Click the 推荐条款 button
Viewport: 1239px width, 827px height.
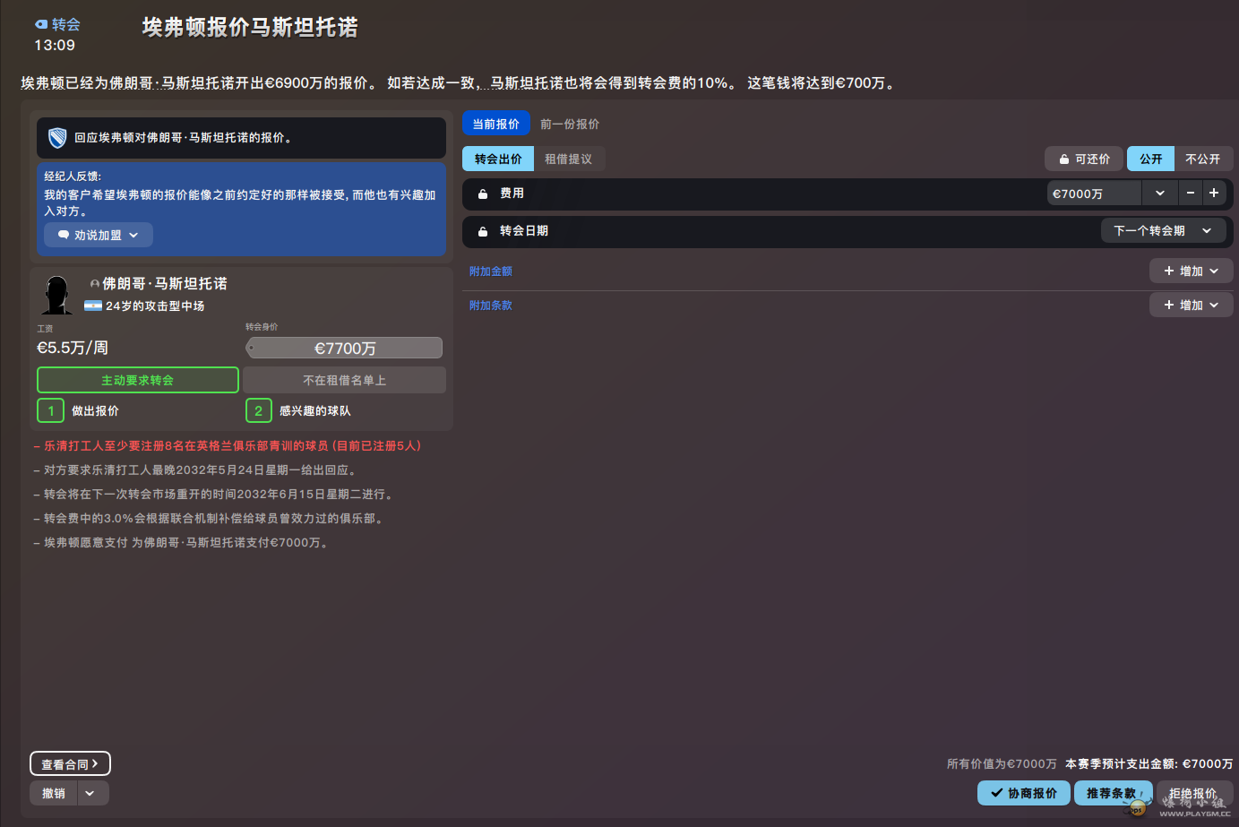[1113, 793]
